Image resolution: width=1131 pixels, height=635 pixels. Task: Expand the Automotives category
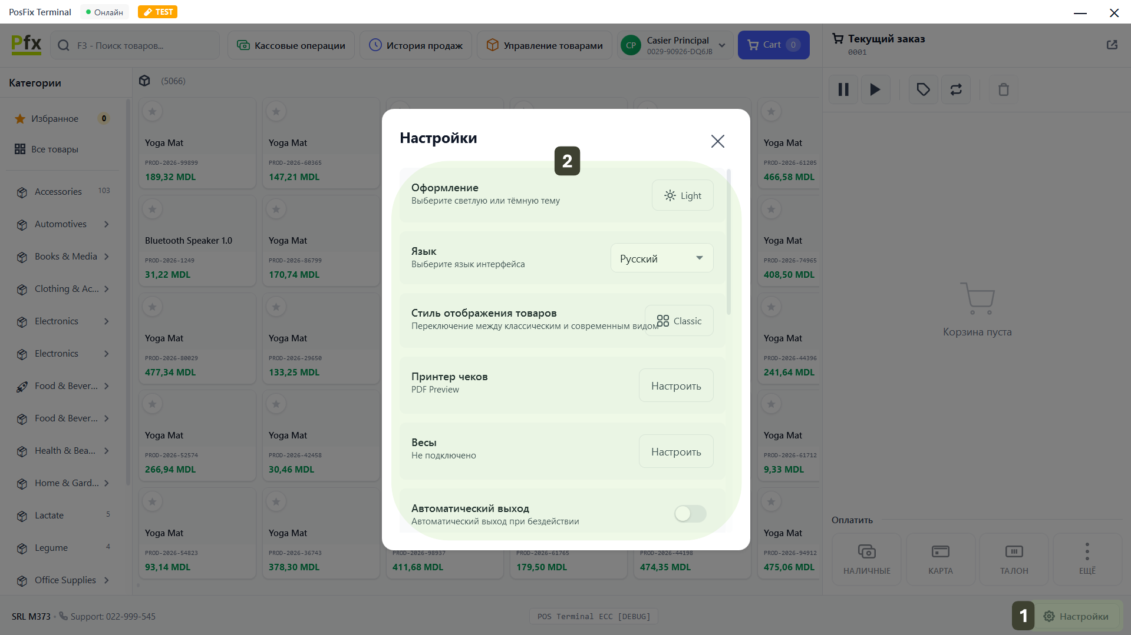pyautogui.click(x=107, y=224)
